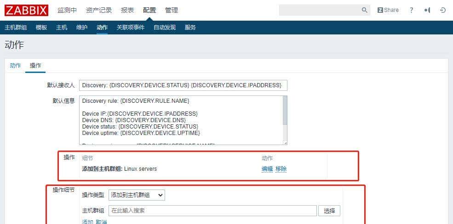This screenshot has height=224, width=453.
Task: Click inside the 默认信息 textarea
Action: coord(181,120)
